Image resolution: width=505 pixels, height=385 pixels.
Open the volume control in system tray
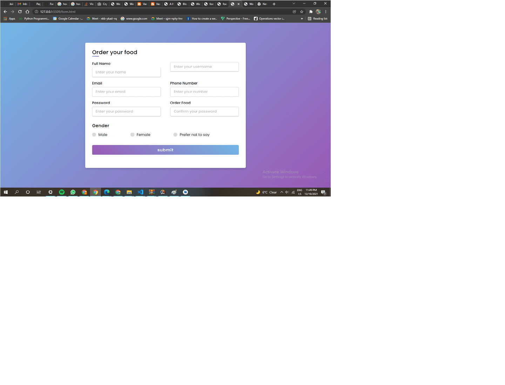click(287, 192)
